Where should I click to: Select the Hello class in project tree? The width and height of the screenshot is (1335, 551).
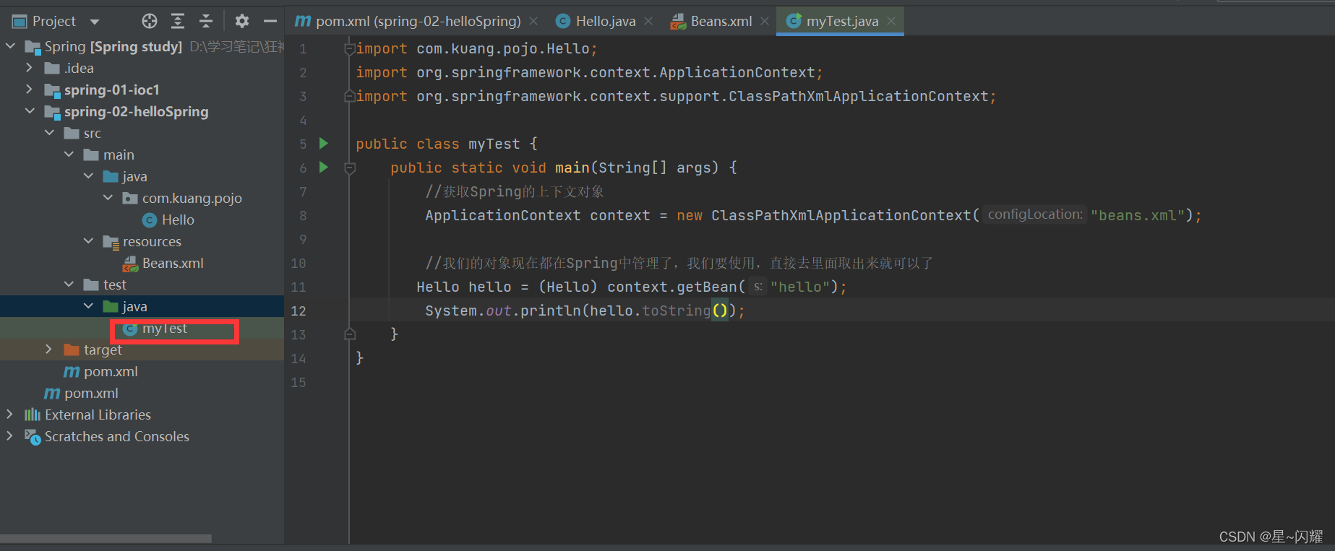point(178,220)
